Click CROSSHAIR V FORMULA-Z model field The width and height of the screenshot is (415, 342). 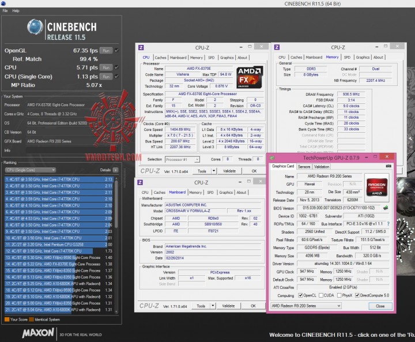pos(196,211)
